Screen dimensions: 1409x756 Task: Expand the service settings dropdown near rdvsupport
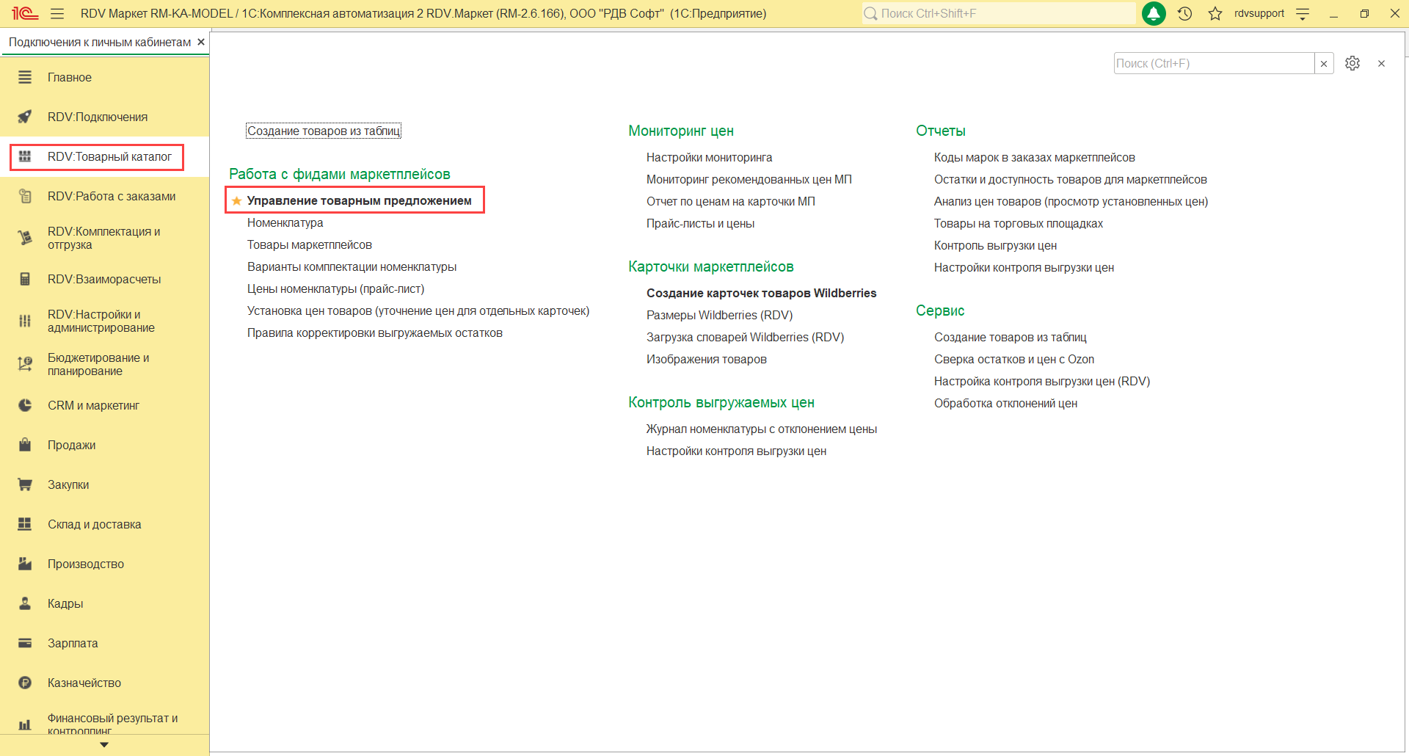(1303, 13)
